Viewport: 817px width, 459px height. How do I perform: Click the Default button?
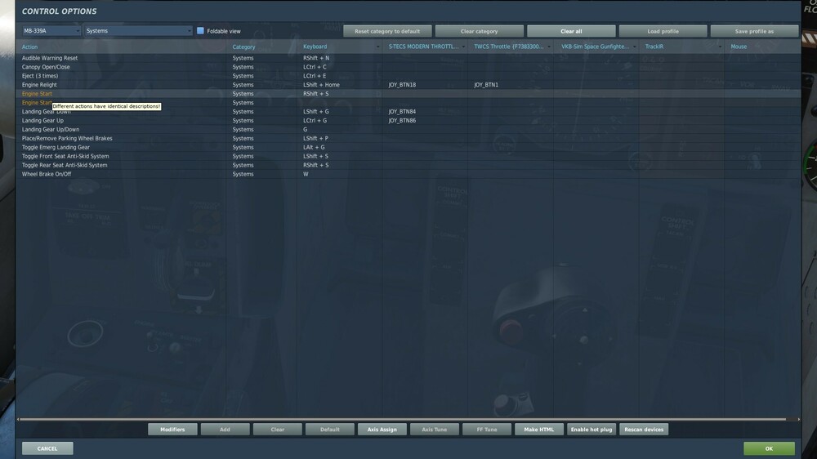[x=330, y=430]
